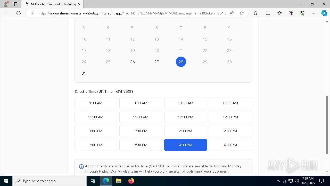Open Microsoft Edge from the taskbar
The width and height of the screenshot is (330, 186).
tap(106, 181)
